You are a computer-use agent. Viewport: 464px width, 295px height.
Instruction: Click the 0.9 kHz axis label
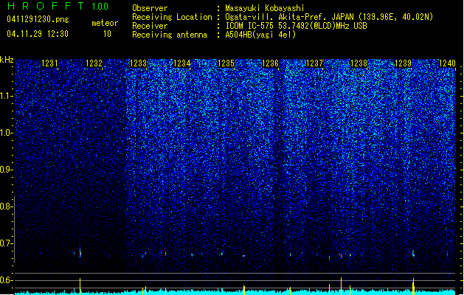coord(7,170)
